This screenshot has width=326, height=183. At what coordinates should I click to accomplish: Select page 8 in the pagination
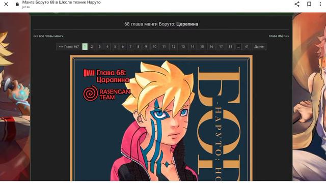click(138, 47)
